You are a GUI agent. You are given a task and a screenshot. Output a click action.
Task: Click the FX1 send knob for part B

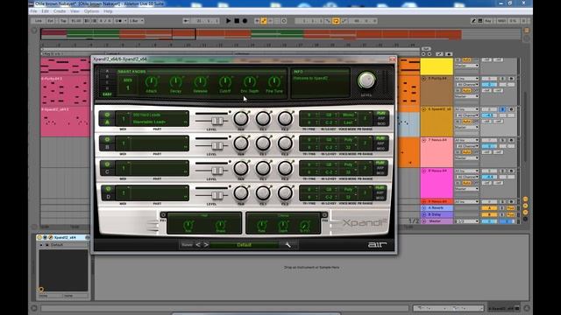click(x=263, y=143)
